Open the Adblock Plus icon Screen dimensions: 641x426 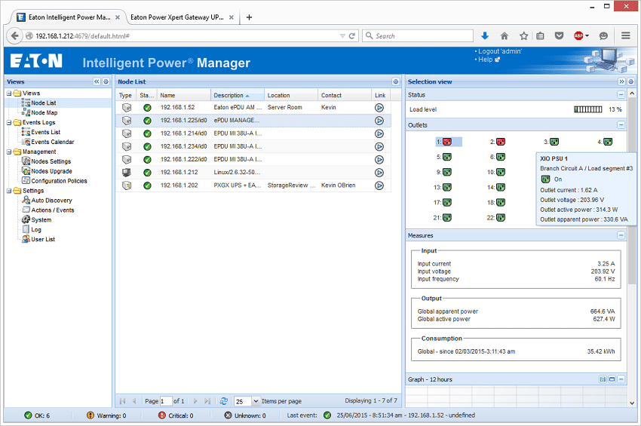click(578, 36)
